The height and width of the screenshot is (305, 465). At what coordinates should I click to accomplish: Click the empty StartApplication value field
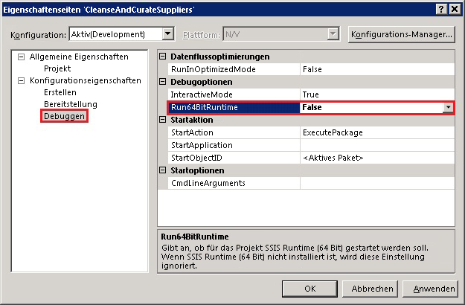(x=377, y=145)
